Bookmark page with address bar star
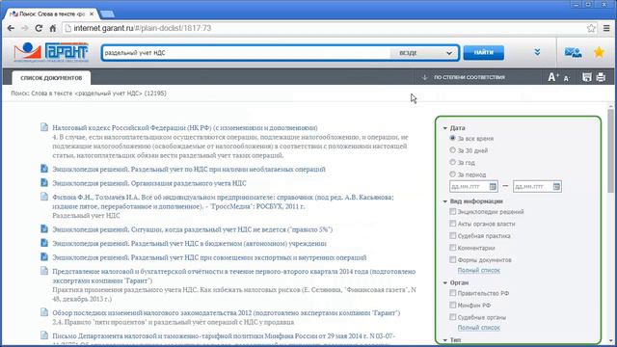This screenshot has width=617, height=347. pyautogui.click(x=591, y=28)
